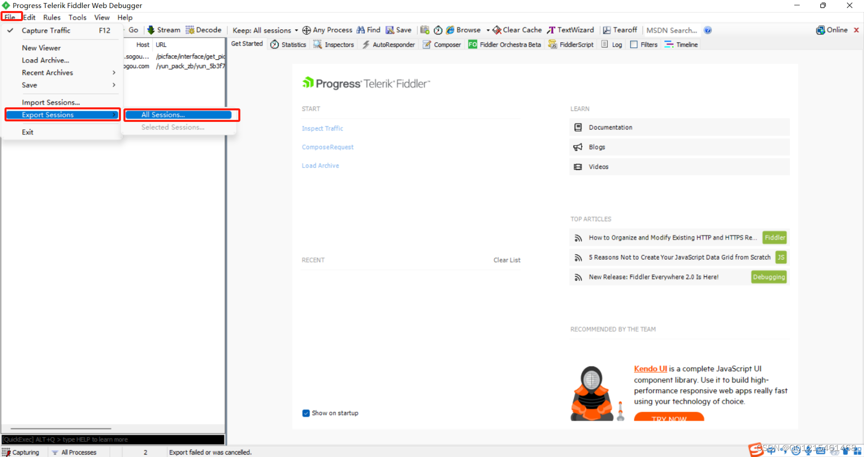Click the QuickExec command box
This screenshot has width=864, height=457.
[x=113, y=439]
